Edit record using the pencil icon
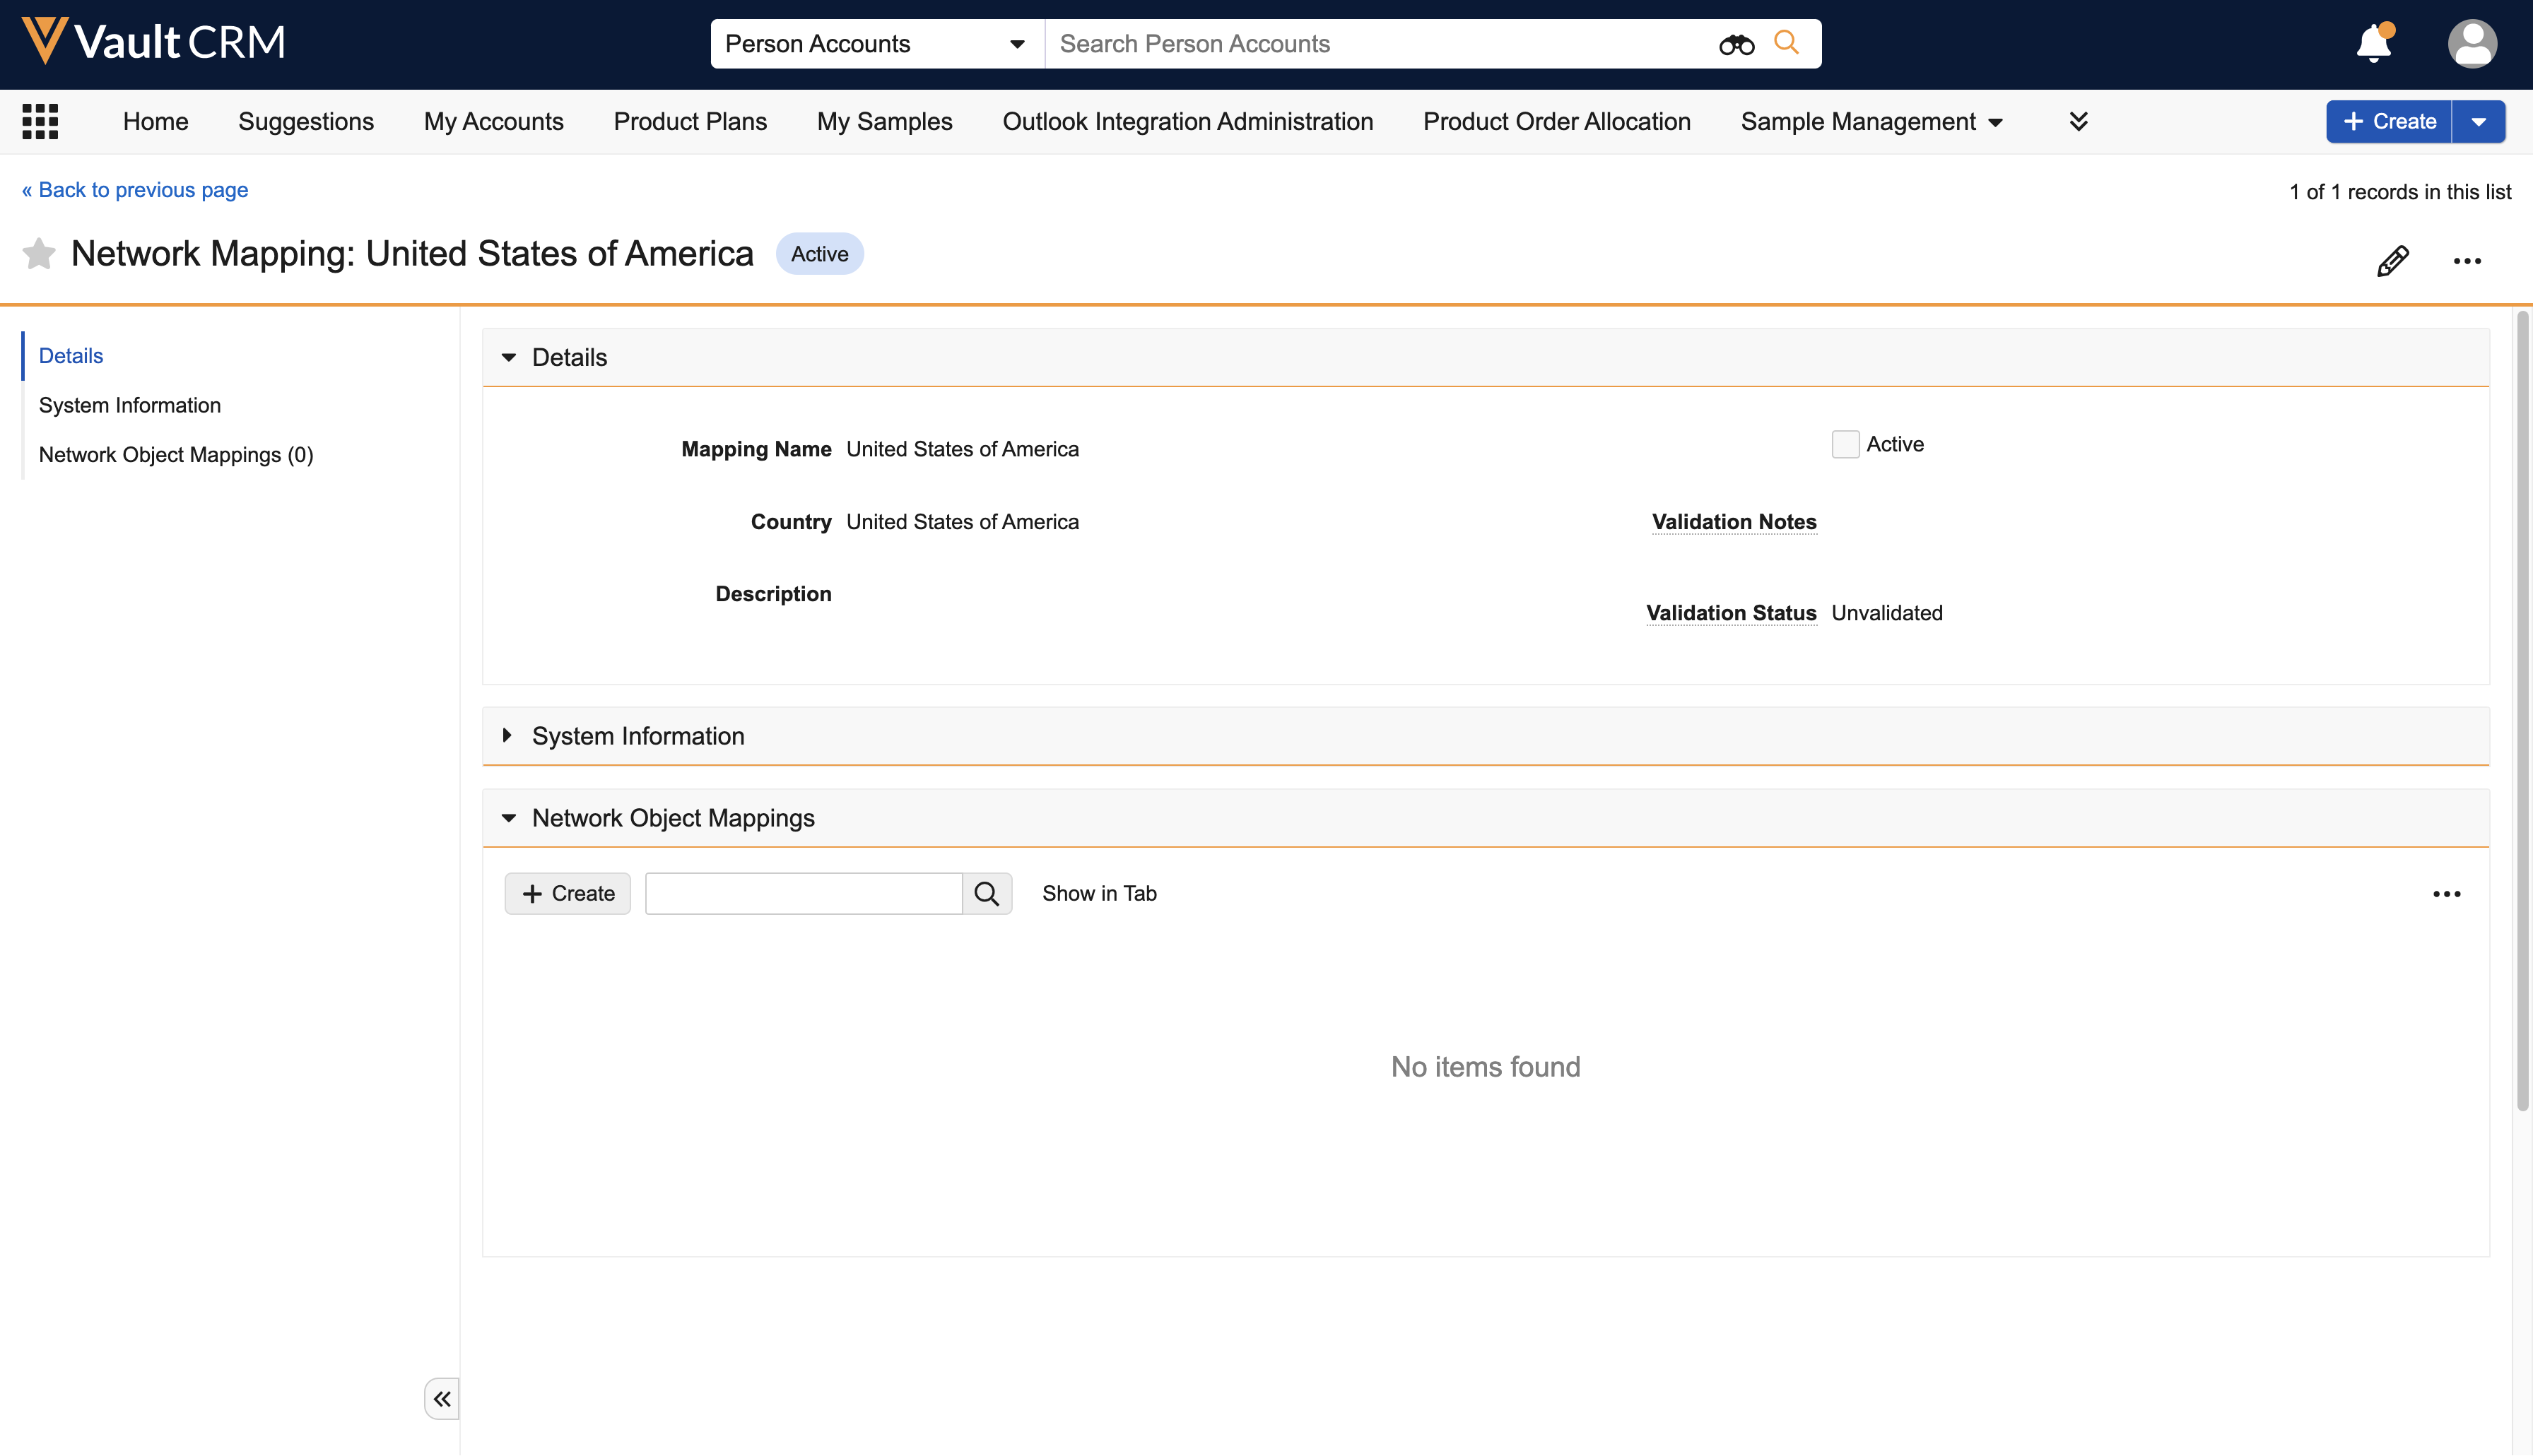 2392,261
